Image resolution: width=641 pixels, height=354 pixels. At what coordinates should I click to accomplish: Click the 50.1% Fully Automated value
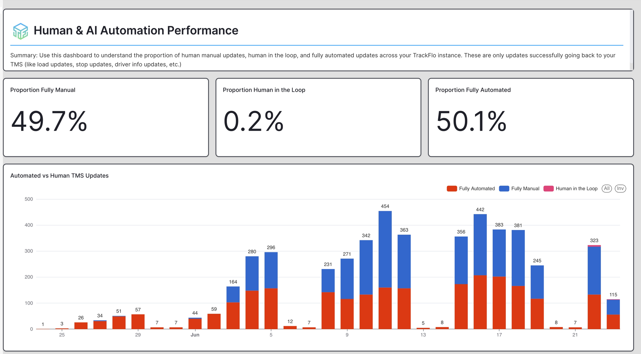(x=471, y=121)
